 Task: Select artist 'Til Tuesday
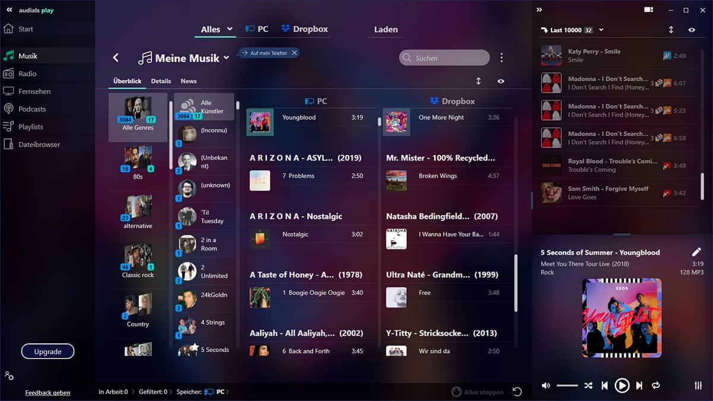click(x=204, y=217)
